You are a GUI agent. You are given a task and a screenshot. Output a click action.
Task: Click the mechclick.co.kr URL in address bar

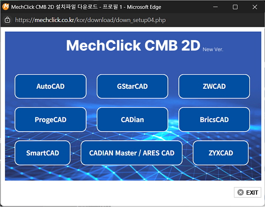90,20
